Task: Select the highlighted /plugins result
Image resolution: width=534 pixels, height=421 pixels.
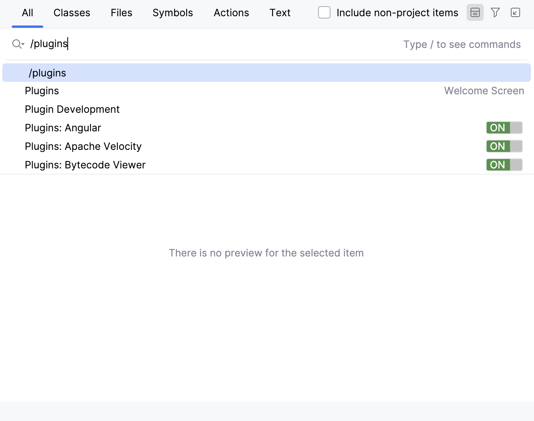Action: [267, 73]
